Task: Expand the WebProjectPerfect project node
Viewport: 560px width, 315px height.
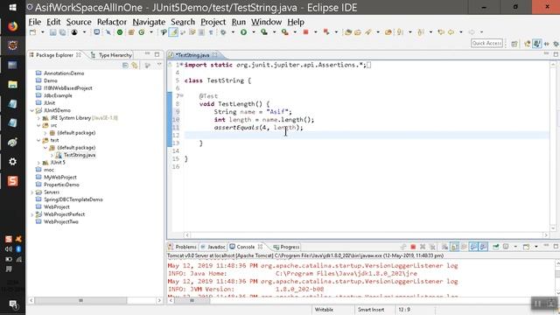Action: (x=32, y=214)
